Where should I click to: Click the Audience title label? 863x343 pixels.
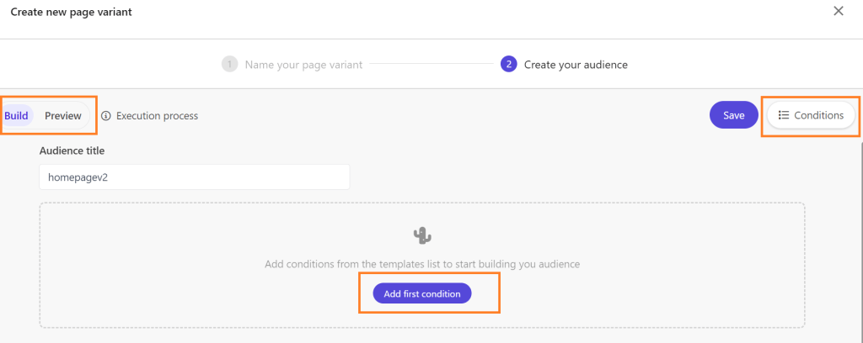72,150
